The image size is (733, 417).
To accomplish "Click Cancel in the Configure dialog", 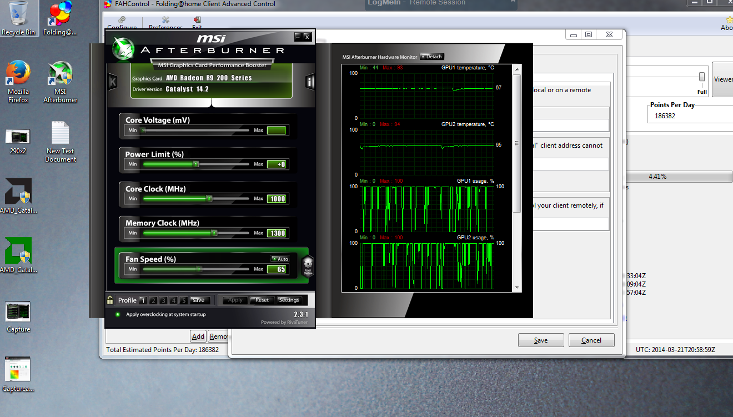I will pyautogui.click(x=591, y=340).
